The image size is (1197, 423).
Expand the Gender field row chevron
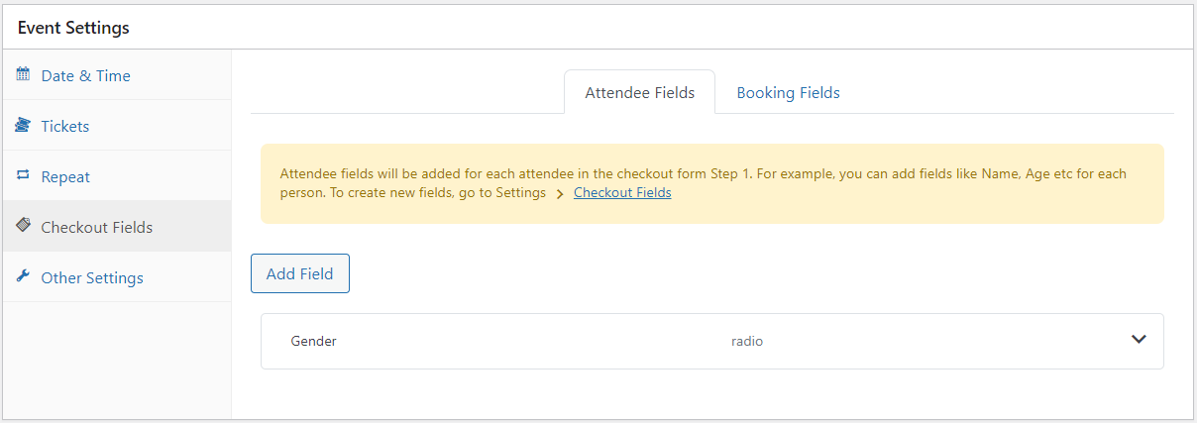tap(1139, 340)
